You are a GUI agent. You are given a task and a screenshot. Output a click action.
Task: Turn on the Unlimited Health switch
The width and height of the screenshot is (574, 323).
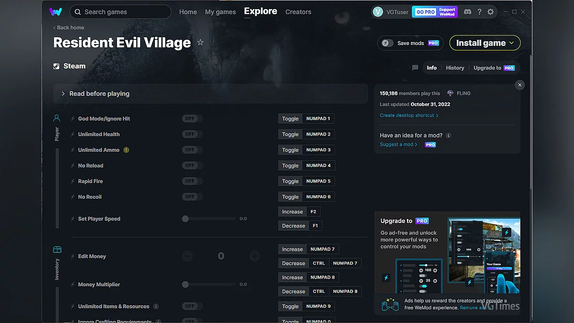tap(192, 134)
